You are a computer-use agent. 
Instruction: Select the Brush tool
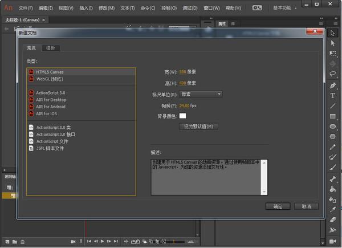(x=332, y=167)
